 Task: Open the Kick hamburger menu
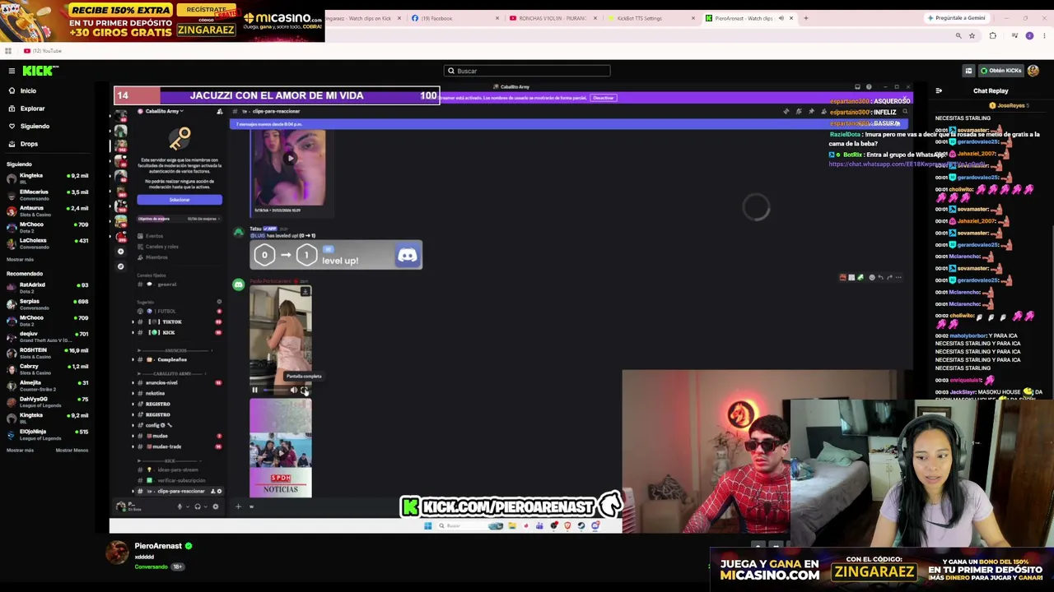click(12, 71)
